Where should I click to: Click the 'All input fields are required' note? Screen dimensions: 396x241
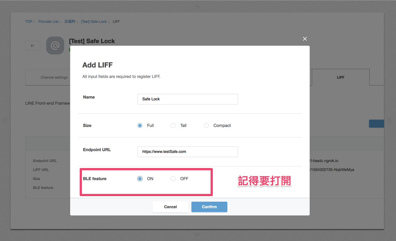121,77
